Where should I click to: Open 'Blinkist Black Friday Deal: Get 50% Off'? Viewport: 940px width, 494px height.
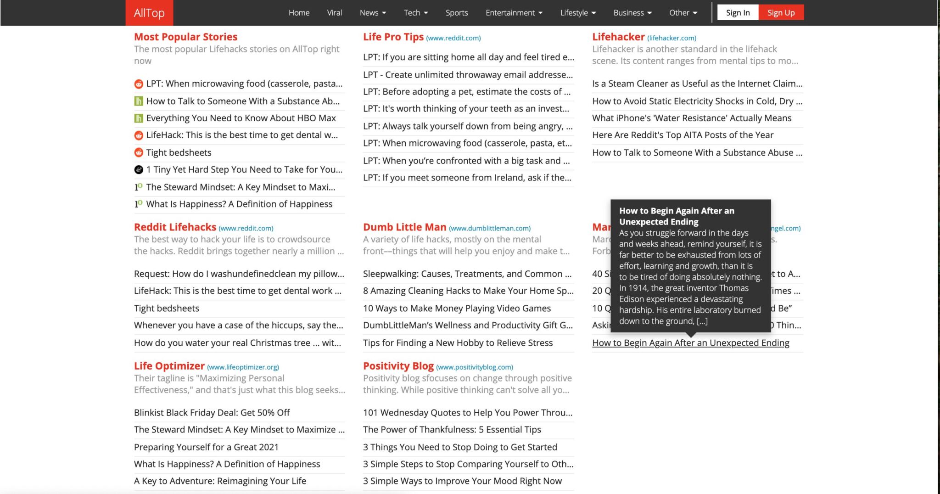(212, 412)
